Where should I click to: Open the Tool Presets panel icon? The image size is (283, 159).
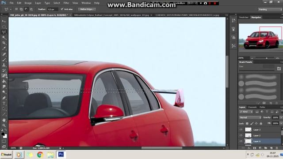[x=233, y=46]
